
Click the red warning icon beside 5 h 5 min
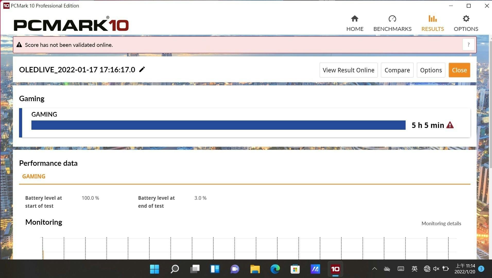(450, 125)
